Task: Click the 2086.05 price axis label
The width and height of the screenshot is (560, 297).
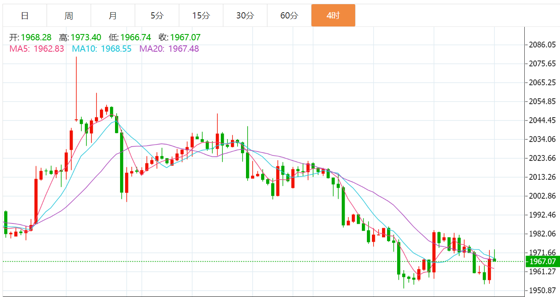Action: click(542, 45)
